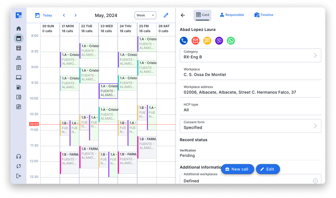
Task: Expand the Consent form Specified field
Action: coord(250,126)
